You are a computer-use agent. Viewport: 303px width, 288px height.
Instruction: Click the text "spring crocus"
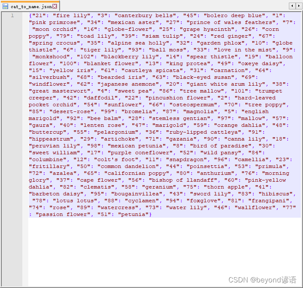tap(54, 43)
